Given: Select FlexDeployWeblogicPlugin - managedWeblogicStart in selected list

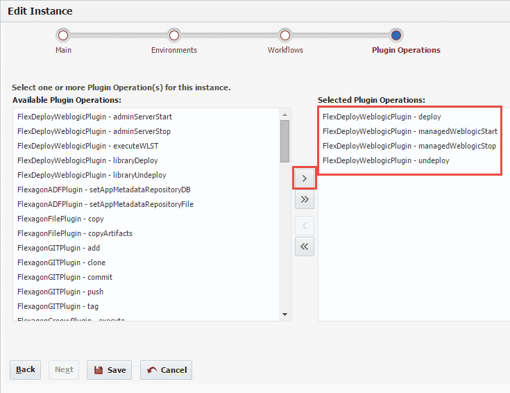Looking at the screenshot, I should point(410,131).
